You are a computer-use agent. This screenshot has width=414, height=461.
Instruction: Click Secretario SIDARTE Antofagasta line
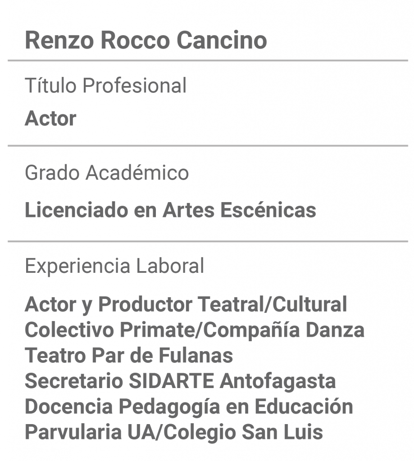pos(180,381)
